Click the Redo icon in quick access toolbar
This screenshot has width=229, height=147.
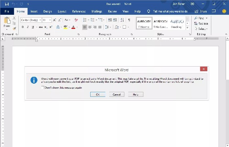22,4
